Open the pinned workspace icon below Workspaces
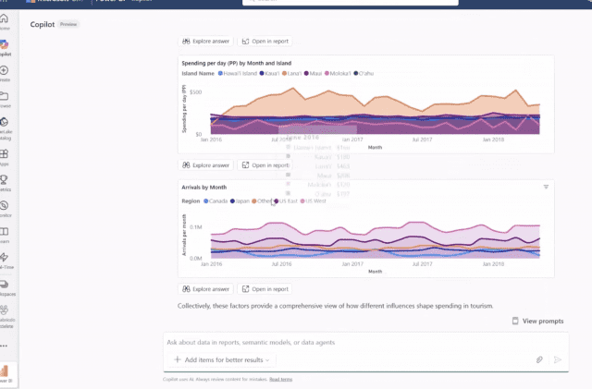 pyautogui.click(x=4, y=310)
